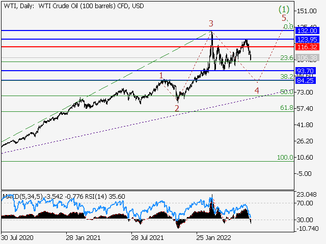Click the MACD(5,34,5) indicator label
This screenshot has width=326, height=244.
[x=22, y=197]
